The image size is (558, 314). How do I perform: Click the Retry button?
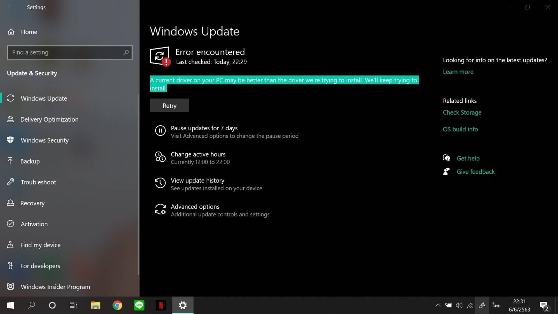coord(170,105)
